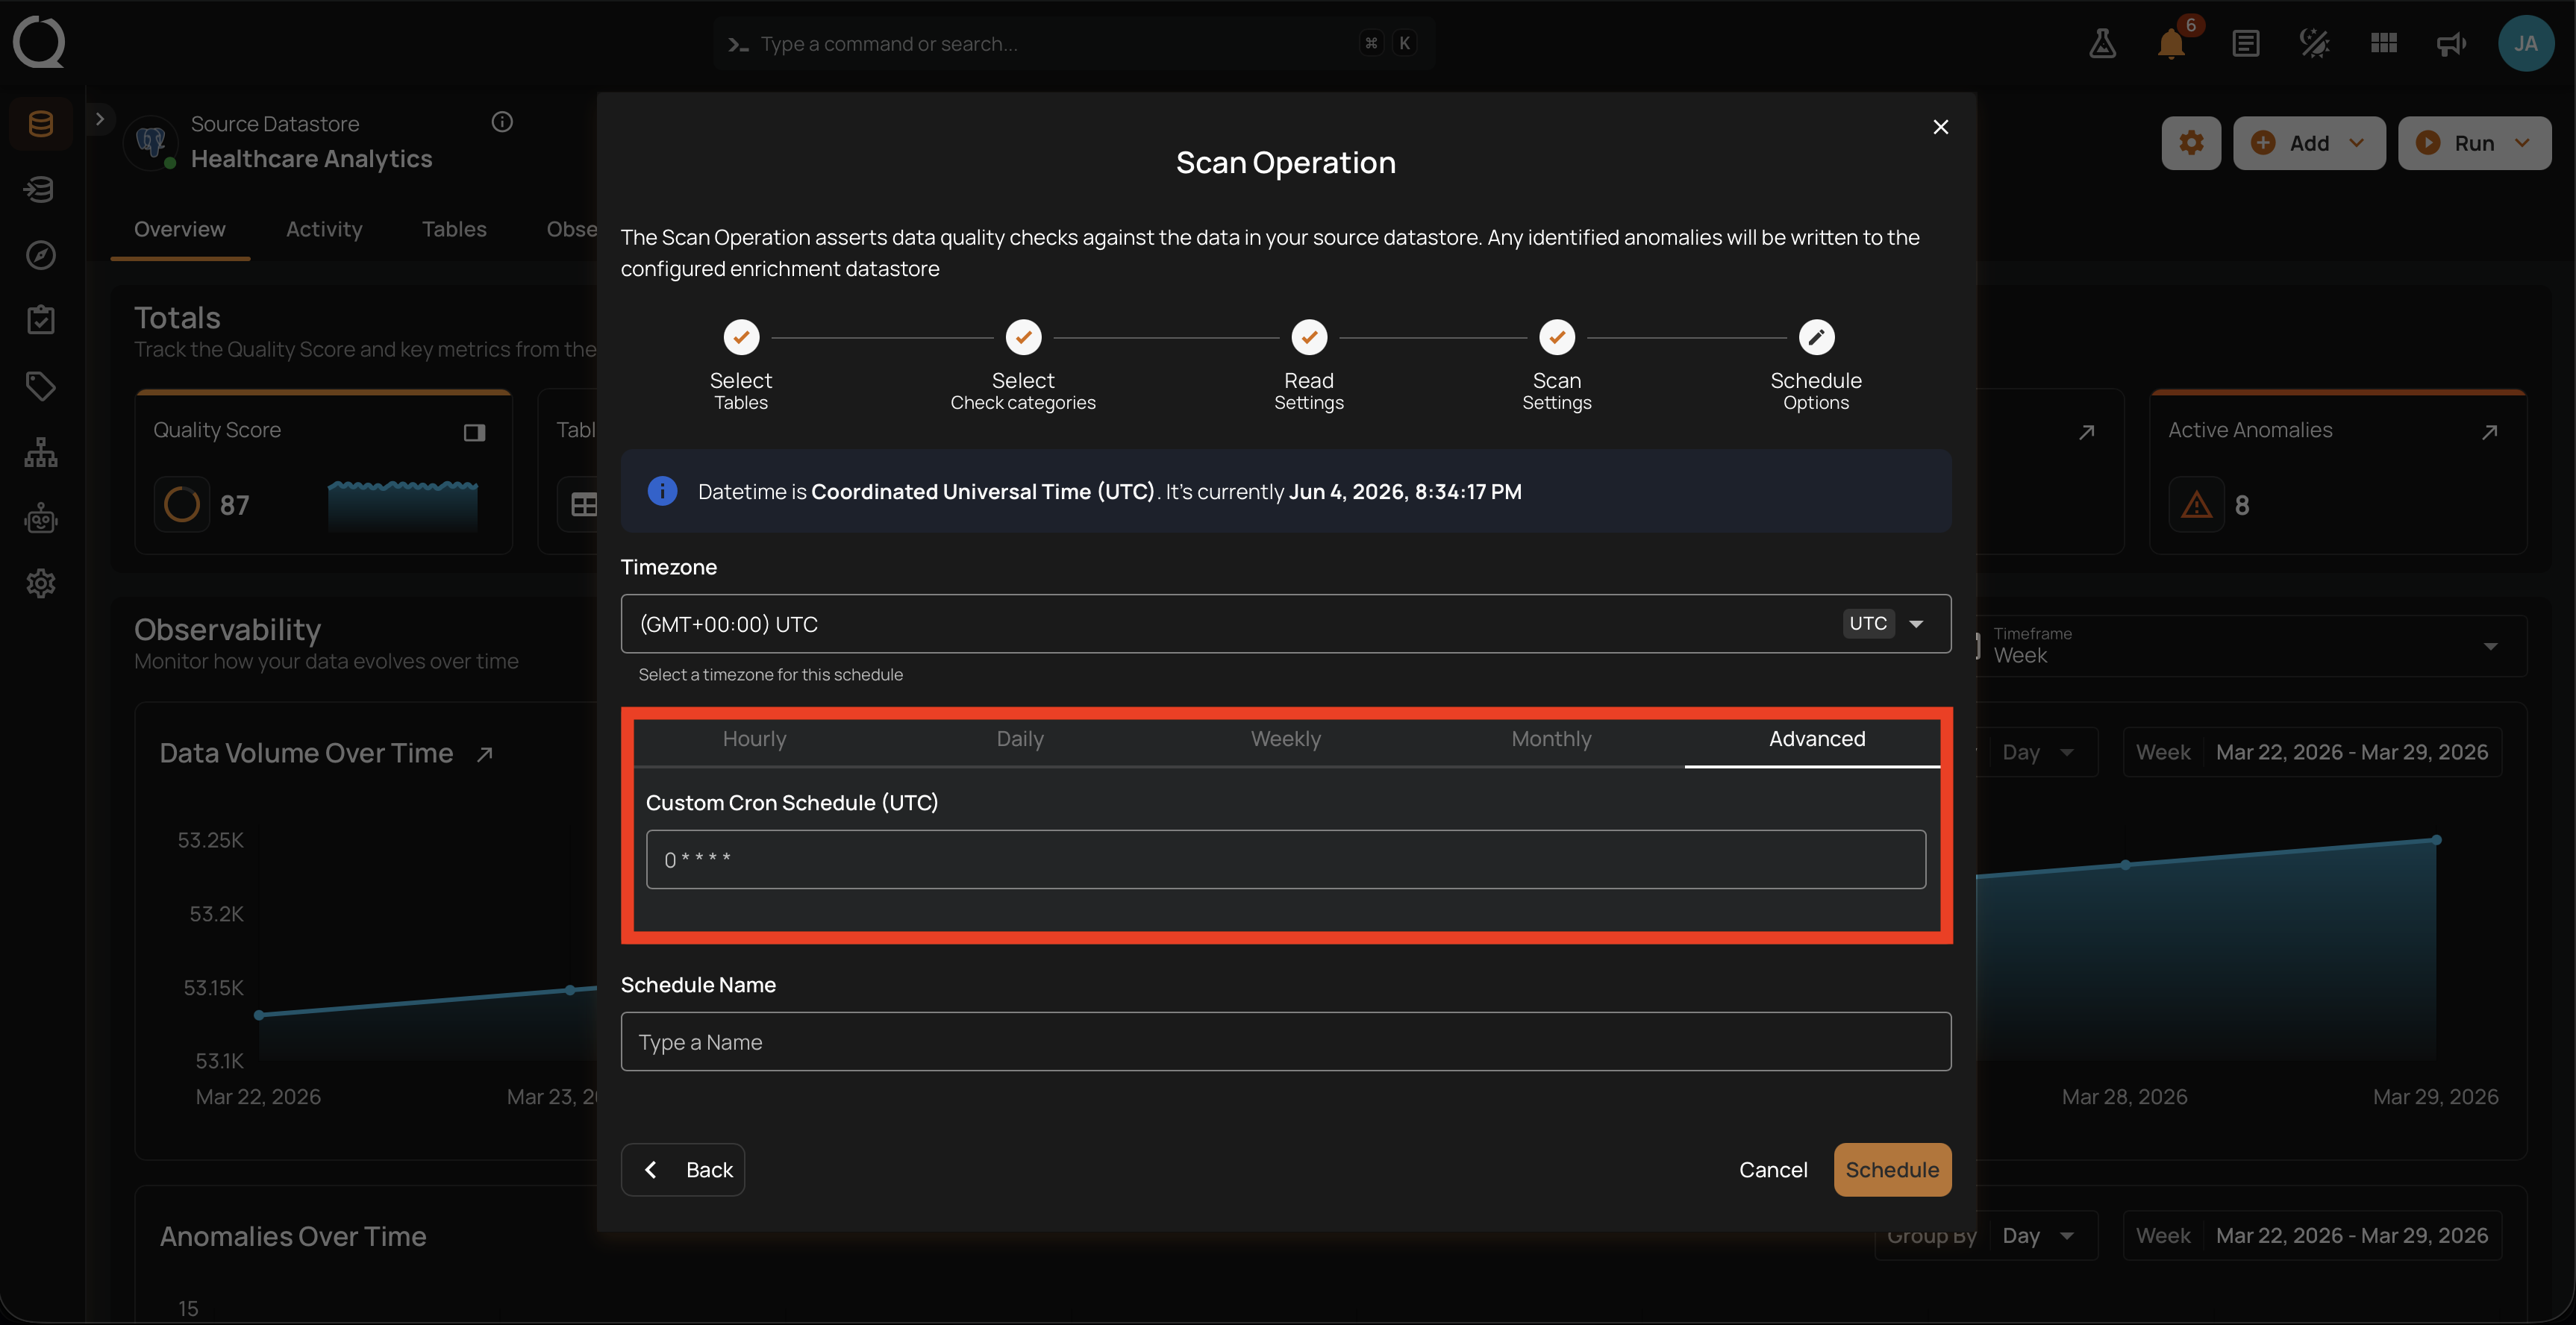Click the Quality Score ring icon
The height and width of the screenshot is (1325, 2576).
pos(182,505)
